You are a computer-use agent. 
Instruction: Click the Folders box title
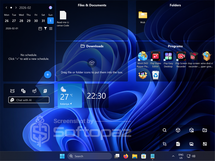175,5
